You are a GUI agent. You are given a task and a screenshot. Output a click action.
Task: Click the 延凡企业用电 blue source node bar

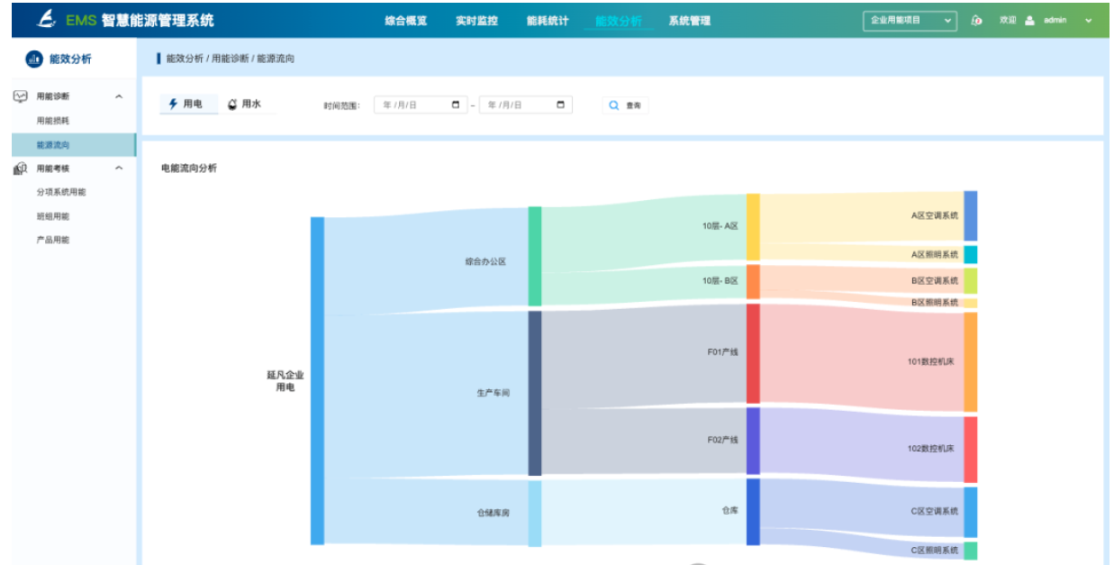pos(317,380)
